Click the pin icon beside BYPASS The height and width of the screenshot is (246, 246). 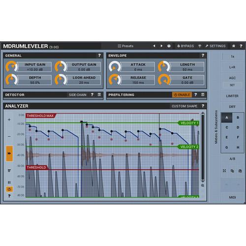pos(200,46)
